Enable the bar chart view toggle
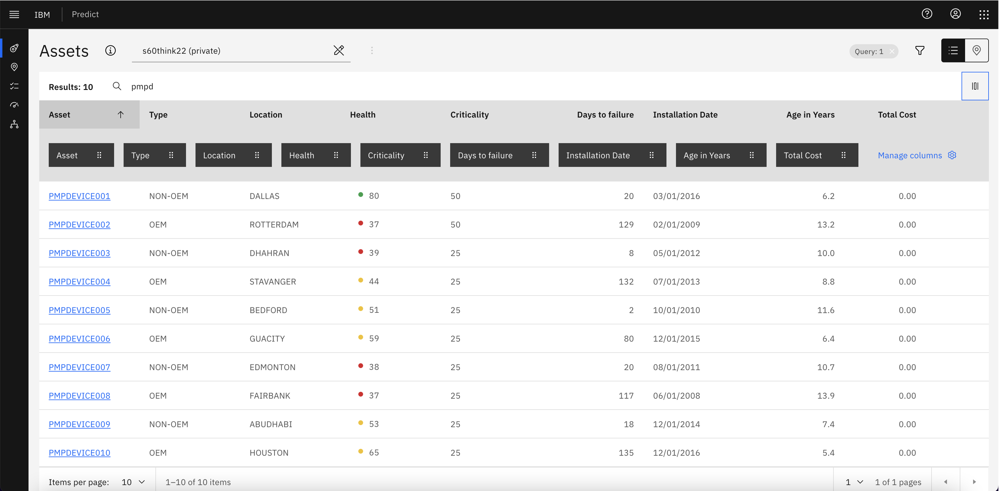Image resolution: width=999 pixels, height=491 pixels. click(x=975, y=86)
